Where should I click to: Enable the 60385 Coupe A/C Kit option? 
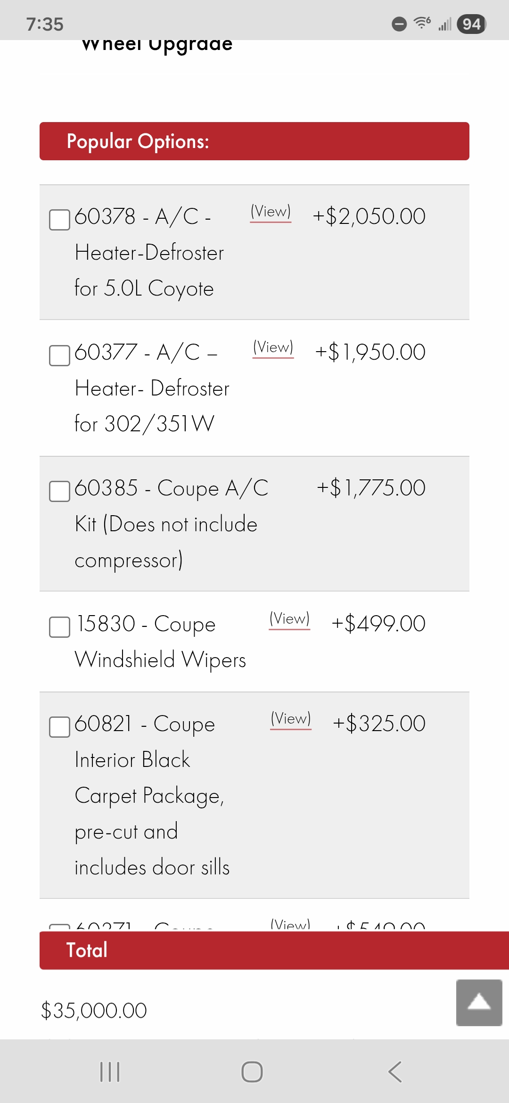tap(59, 491)
